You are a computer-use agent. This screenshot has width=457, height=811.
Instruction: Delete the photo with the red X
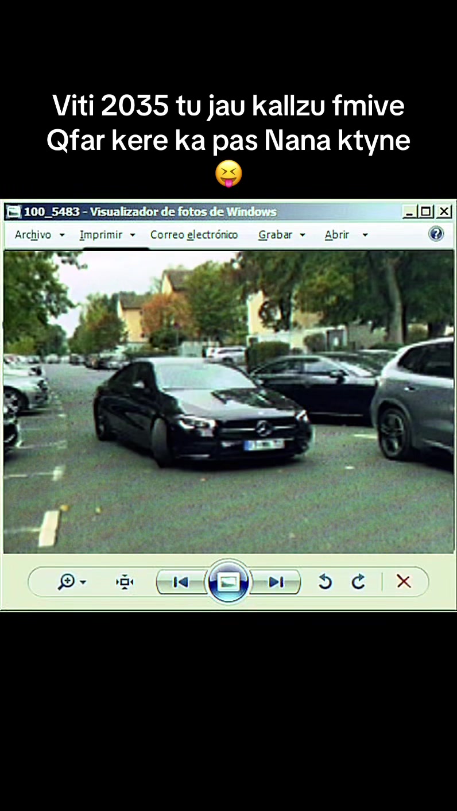pyautogui.click(x=404, y=582)
